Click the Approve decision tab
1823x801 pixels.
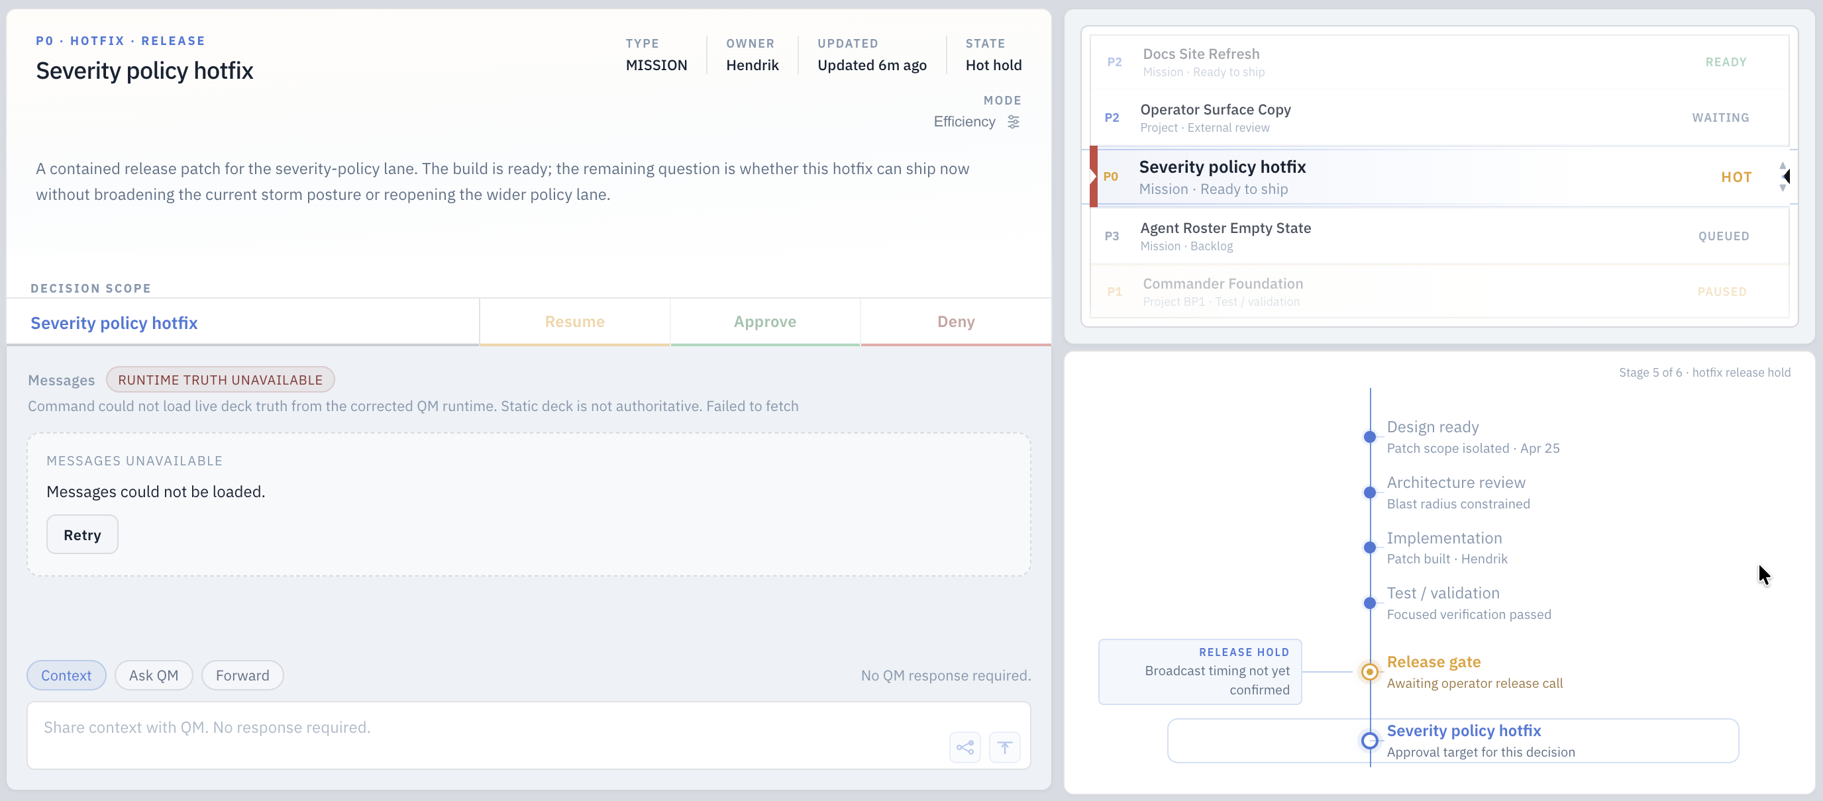pos(765,322)
